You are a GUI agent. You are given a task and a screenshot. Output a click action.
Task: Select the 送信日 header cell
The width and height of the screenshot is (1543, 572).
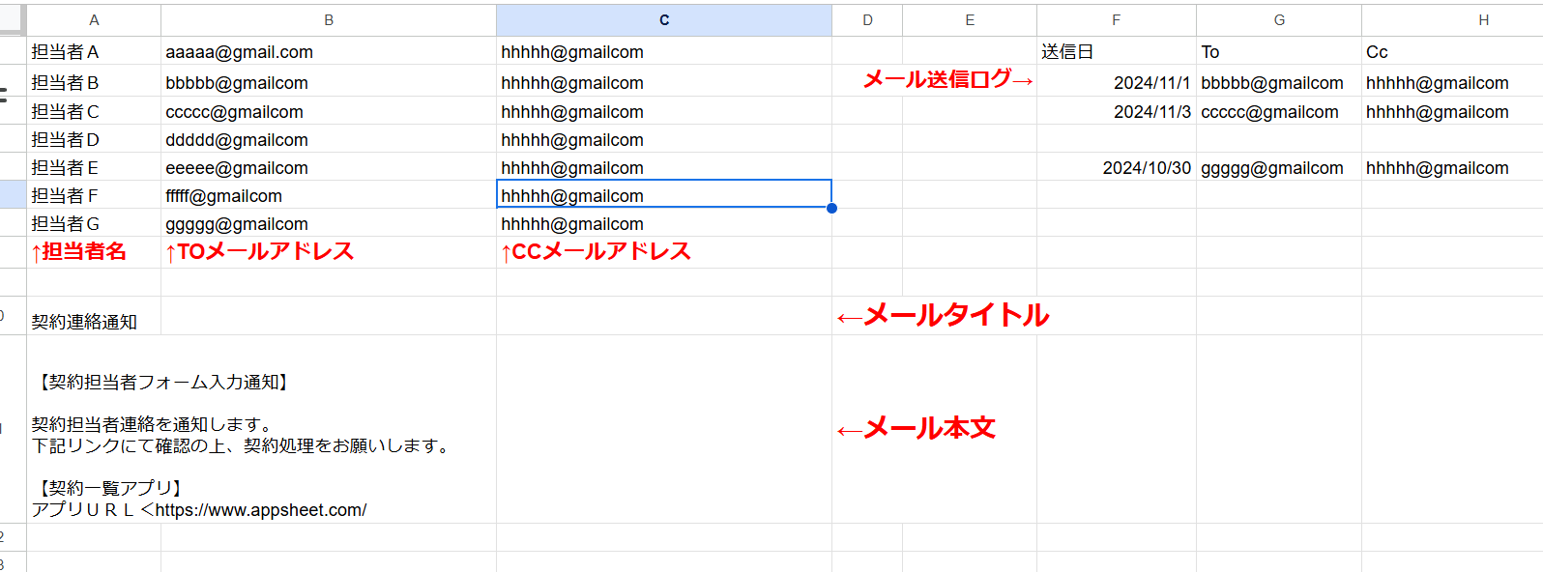pyautogui.click(x=1117, y=51)
